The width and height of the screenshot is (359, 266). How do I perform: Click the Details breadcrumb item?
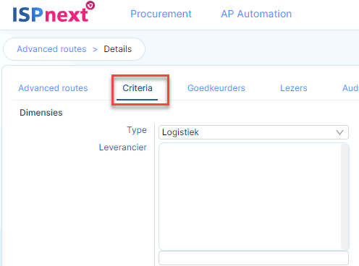tap(118, 49)
